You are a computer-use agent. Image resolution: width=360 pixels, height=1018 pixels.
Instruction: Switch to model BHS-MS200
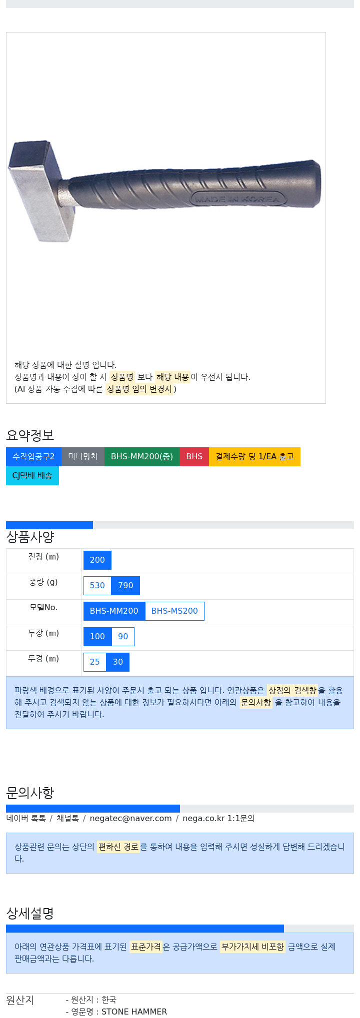point(174,611)
